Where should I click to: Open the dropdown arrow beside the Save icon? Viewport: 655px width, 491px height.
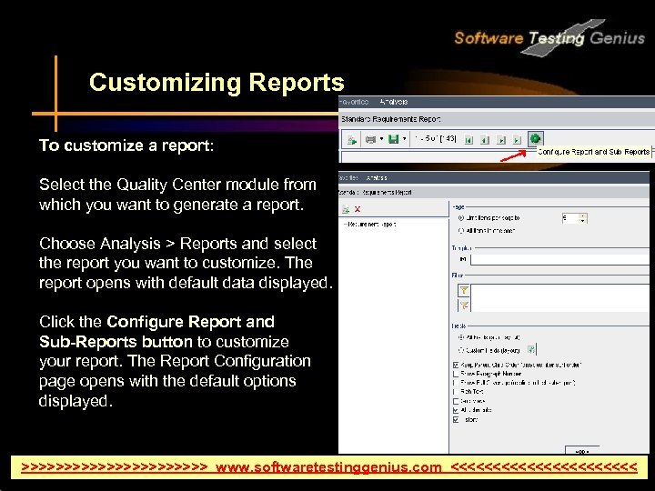(x=404, y=138)
